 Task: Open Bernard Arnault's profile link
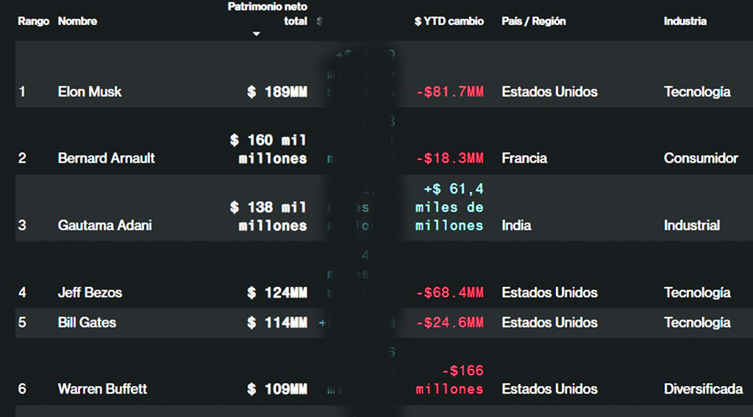tap(107, 158)
